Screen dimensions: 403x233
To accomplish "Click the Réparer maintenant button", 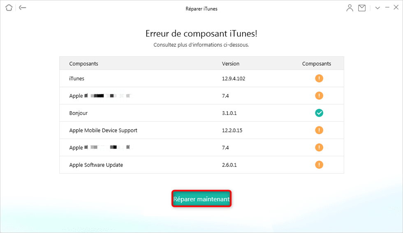I will point(201,199).
